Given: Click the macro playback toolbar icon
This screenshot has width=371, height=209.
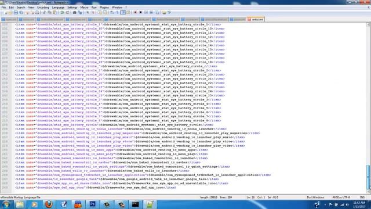Looking at the screenshot, I should pos(146,12).
